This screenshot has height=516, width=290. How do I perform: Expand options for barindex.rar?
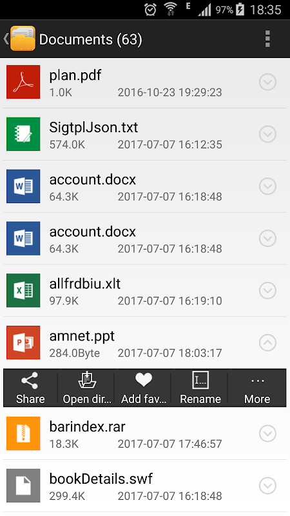pyautogui.click(x=267, y=433)
